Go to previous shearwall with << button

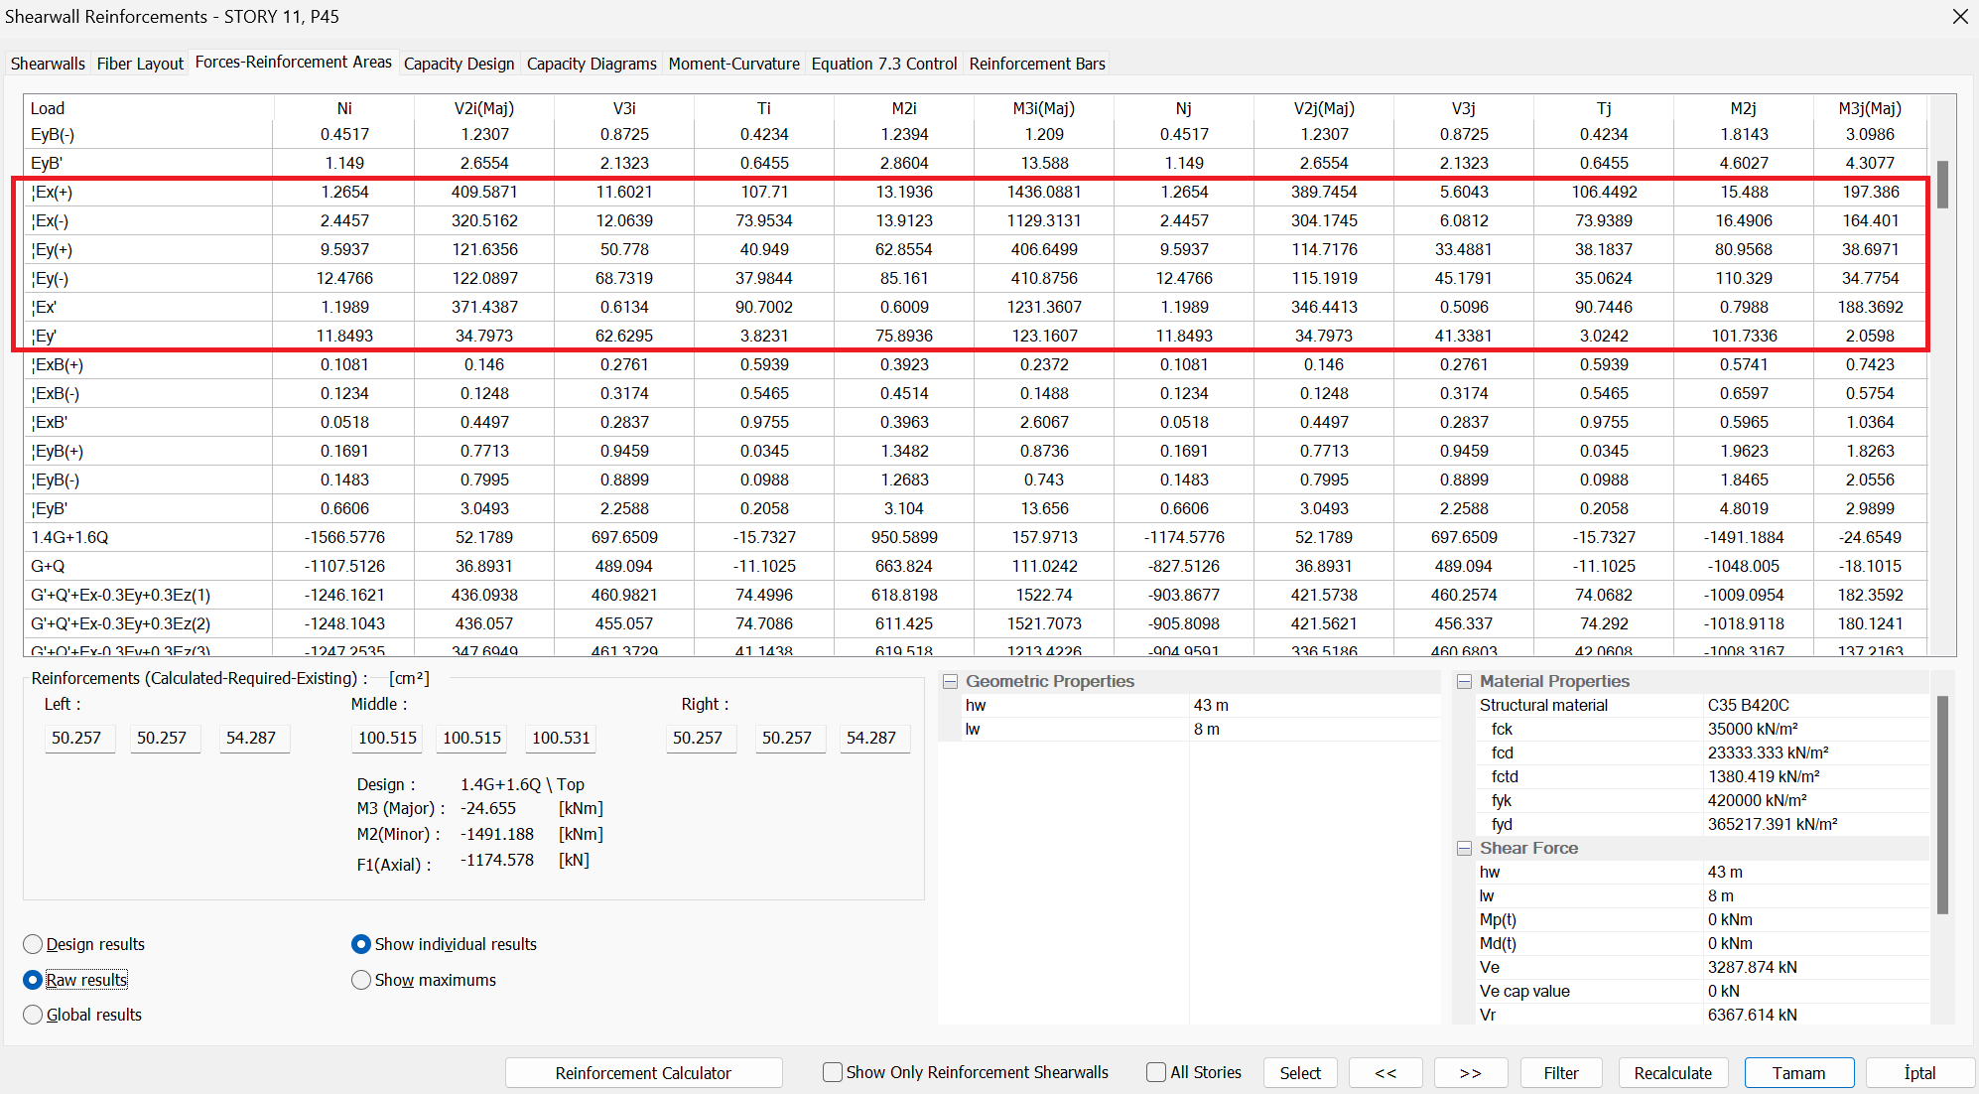pyautogui.click(x=1385, y=1073)
